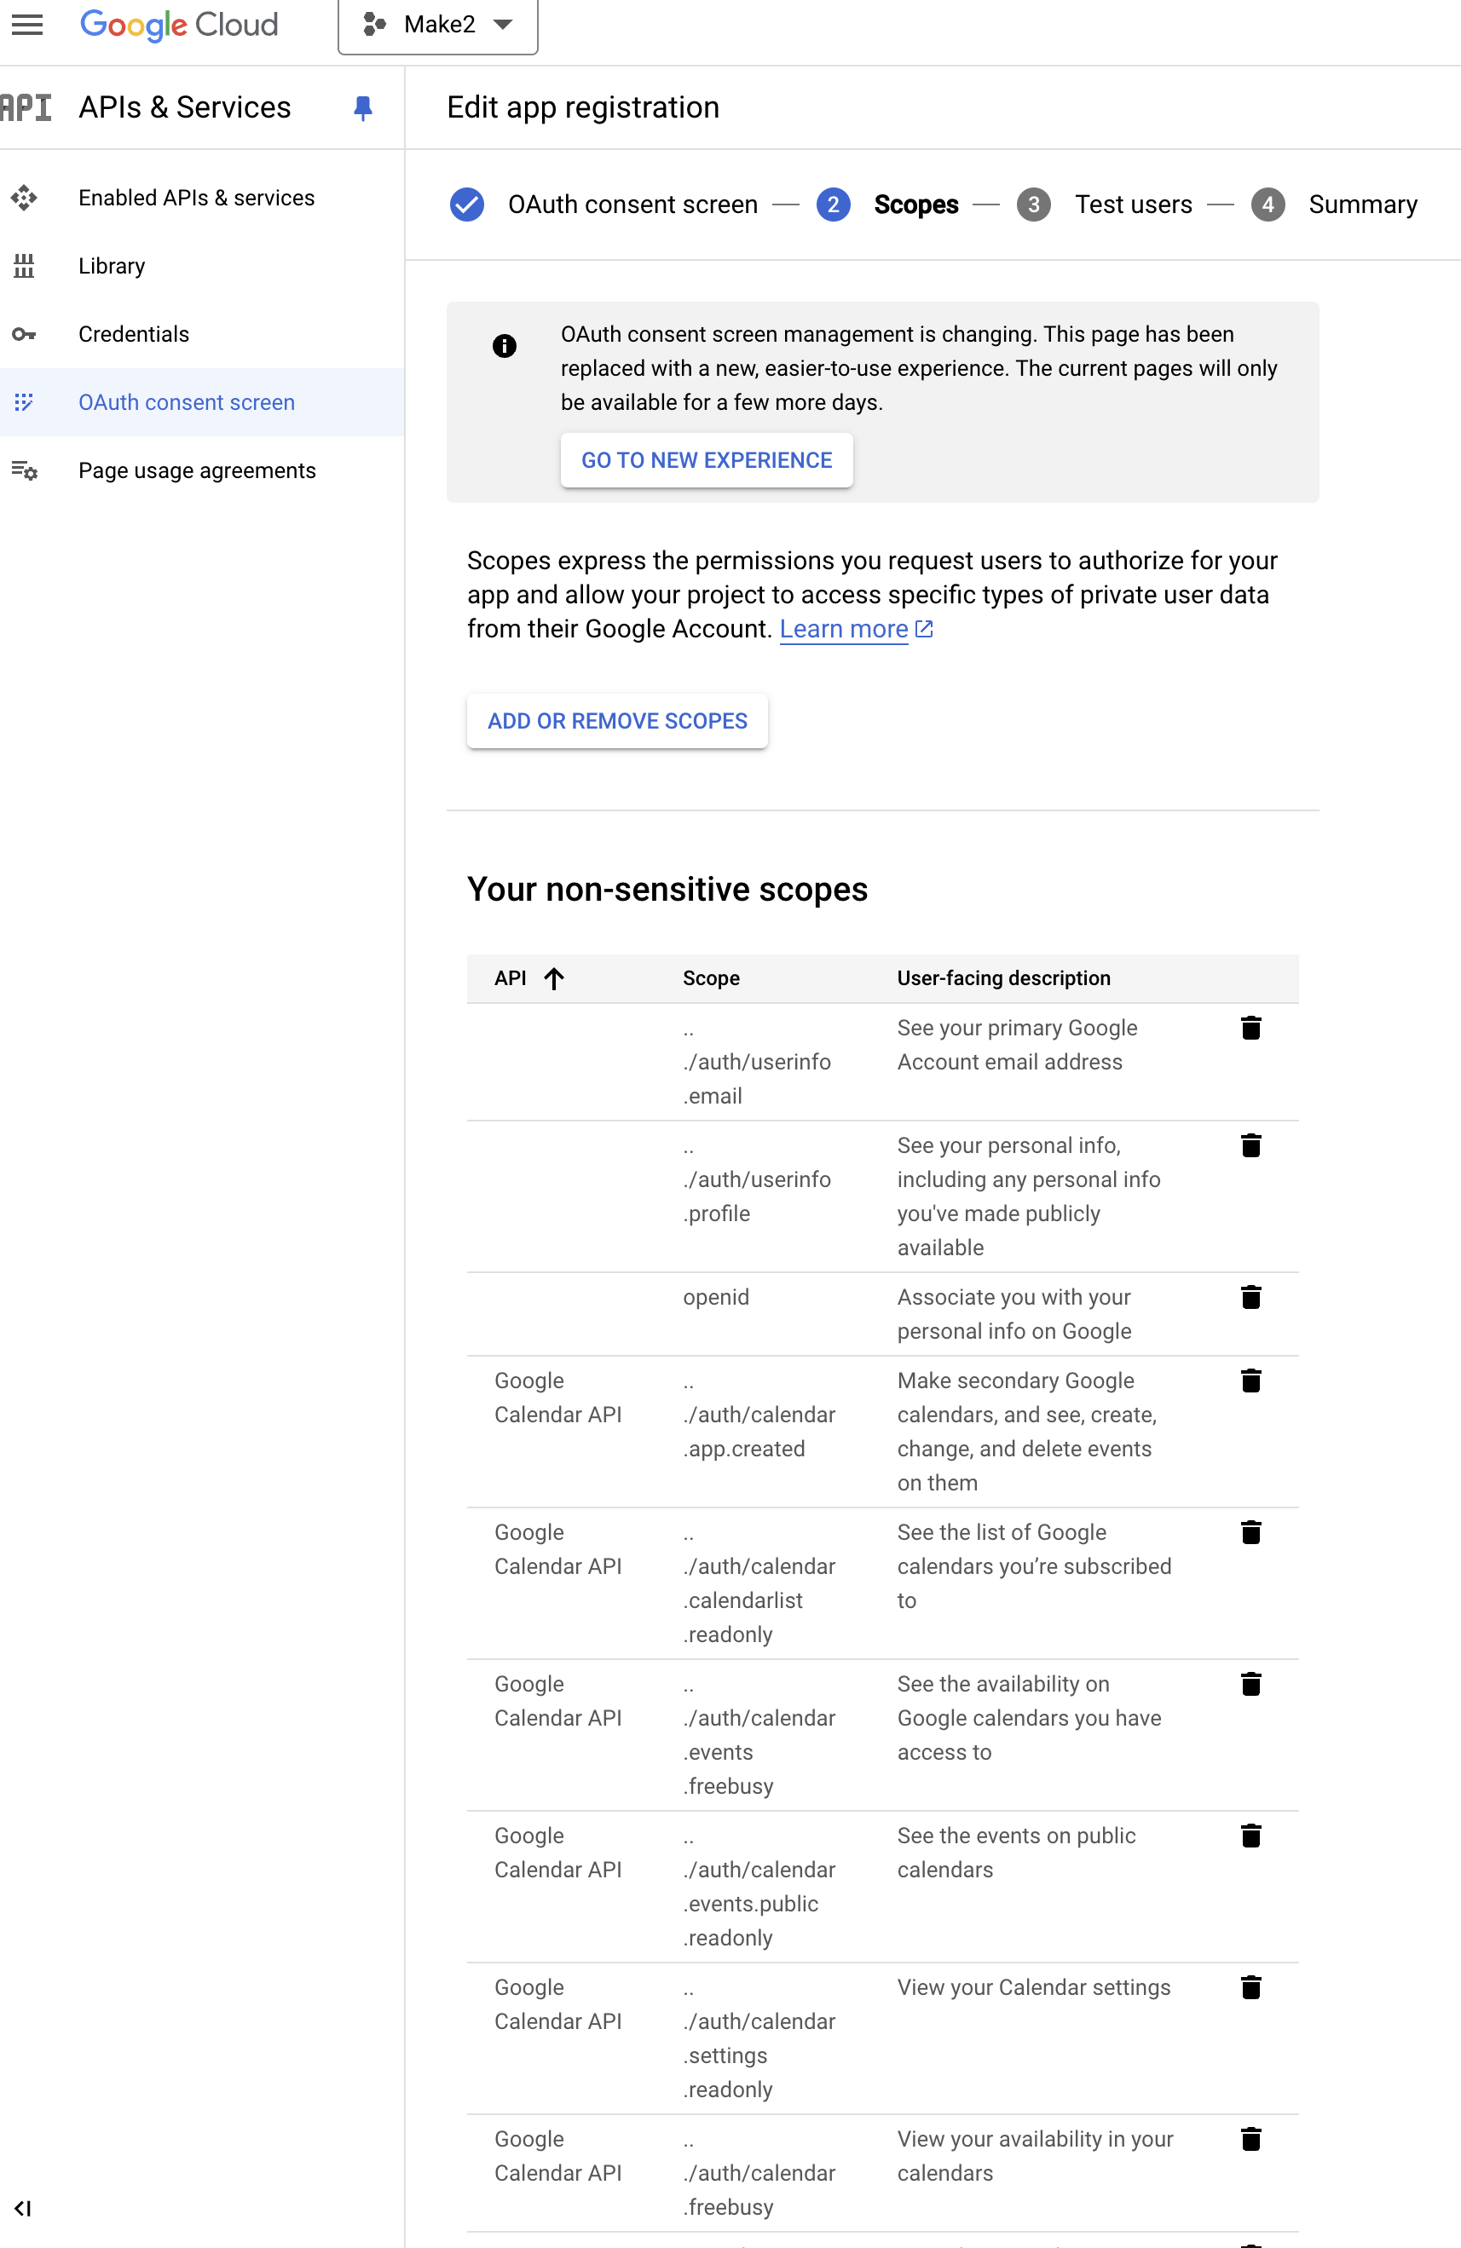The height and width of the screenshot is (2248, 1461).
Task: Collapse the left navigation panel
Action: point(23,2208)
